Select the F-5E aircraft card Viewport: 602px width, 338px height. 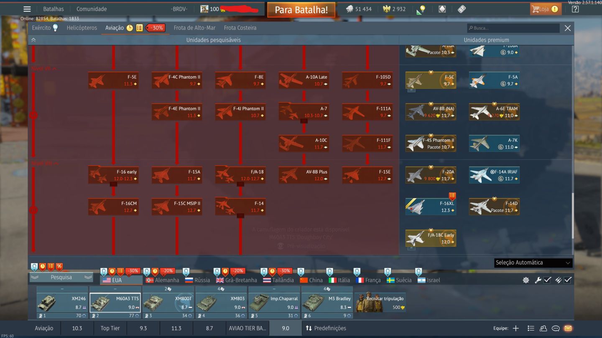click(x=113, y=81)
